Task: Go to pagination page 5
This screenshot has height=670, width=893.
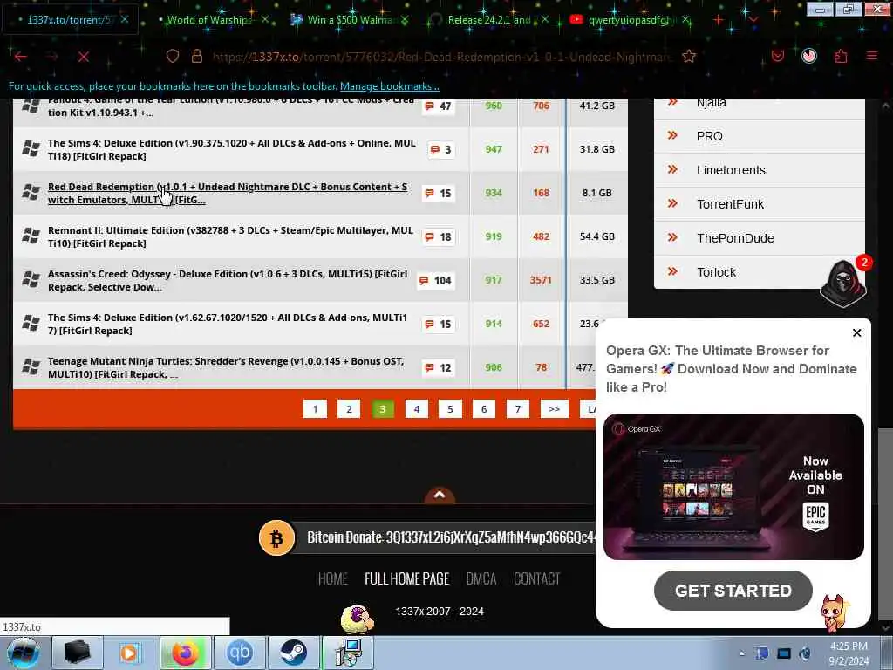Action: (x=450, y=408)
